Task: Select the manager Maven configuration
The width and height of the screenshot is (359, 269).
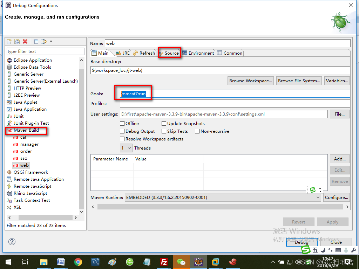Action: coord(29,144)
